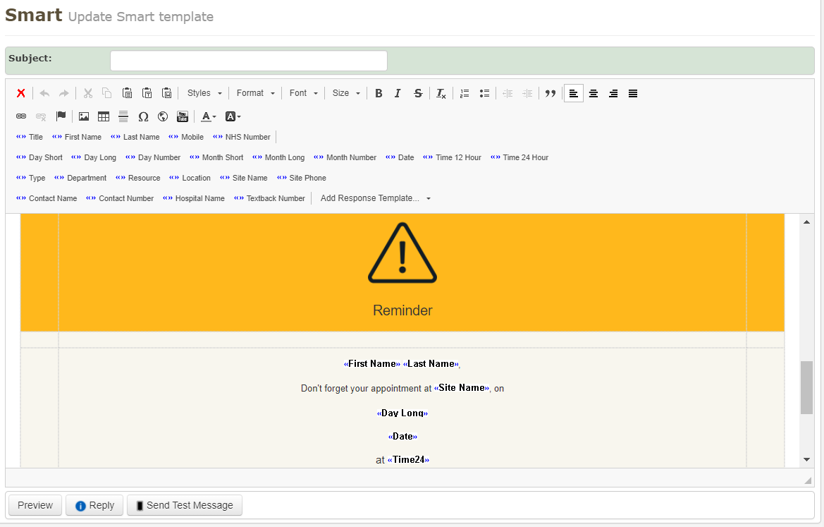Click the YouTube embed icon
The height and width of the screenshot is (527, 824).
coord(183,116)
